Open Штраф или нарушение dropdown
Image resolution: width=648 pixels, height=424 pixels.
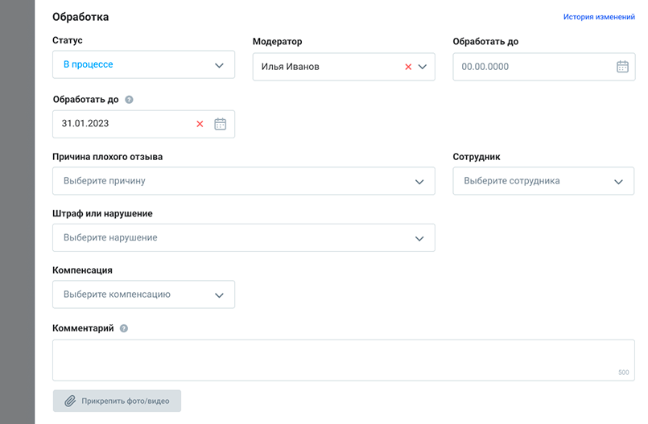(x=419, y=238)
